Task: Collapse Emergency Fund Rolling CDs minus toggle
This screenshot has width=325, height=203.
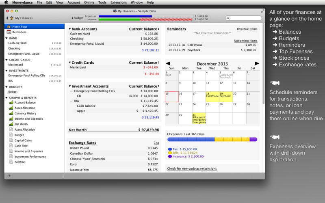Action: [71, 91]
